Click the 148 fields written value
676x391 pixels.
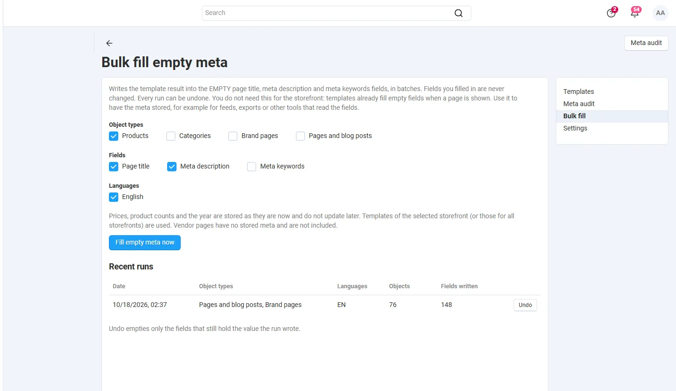[446, 305]
